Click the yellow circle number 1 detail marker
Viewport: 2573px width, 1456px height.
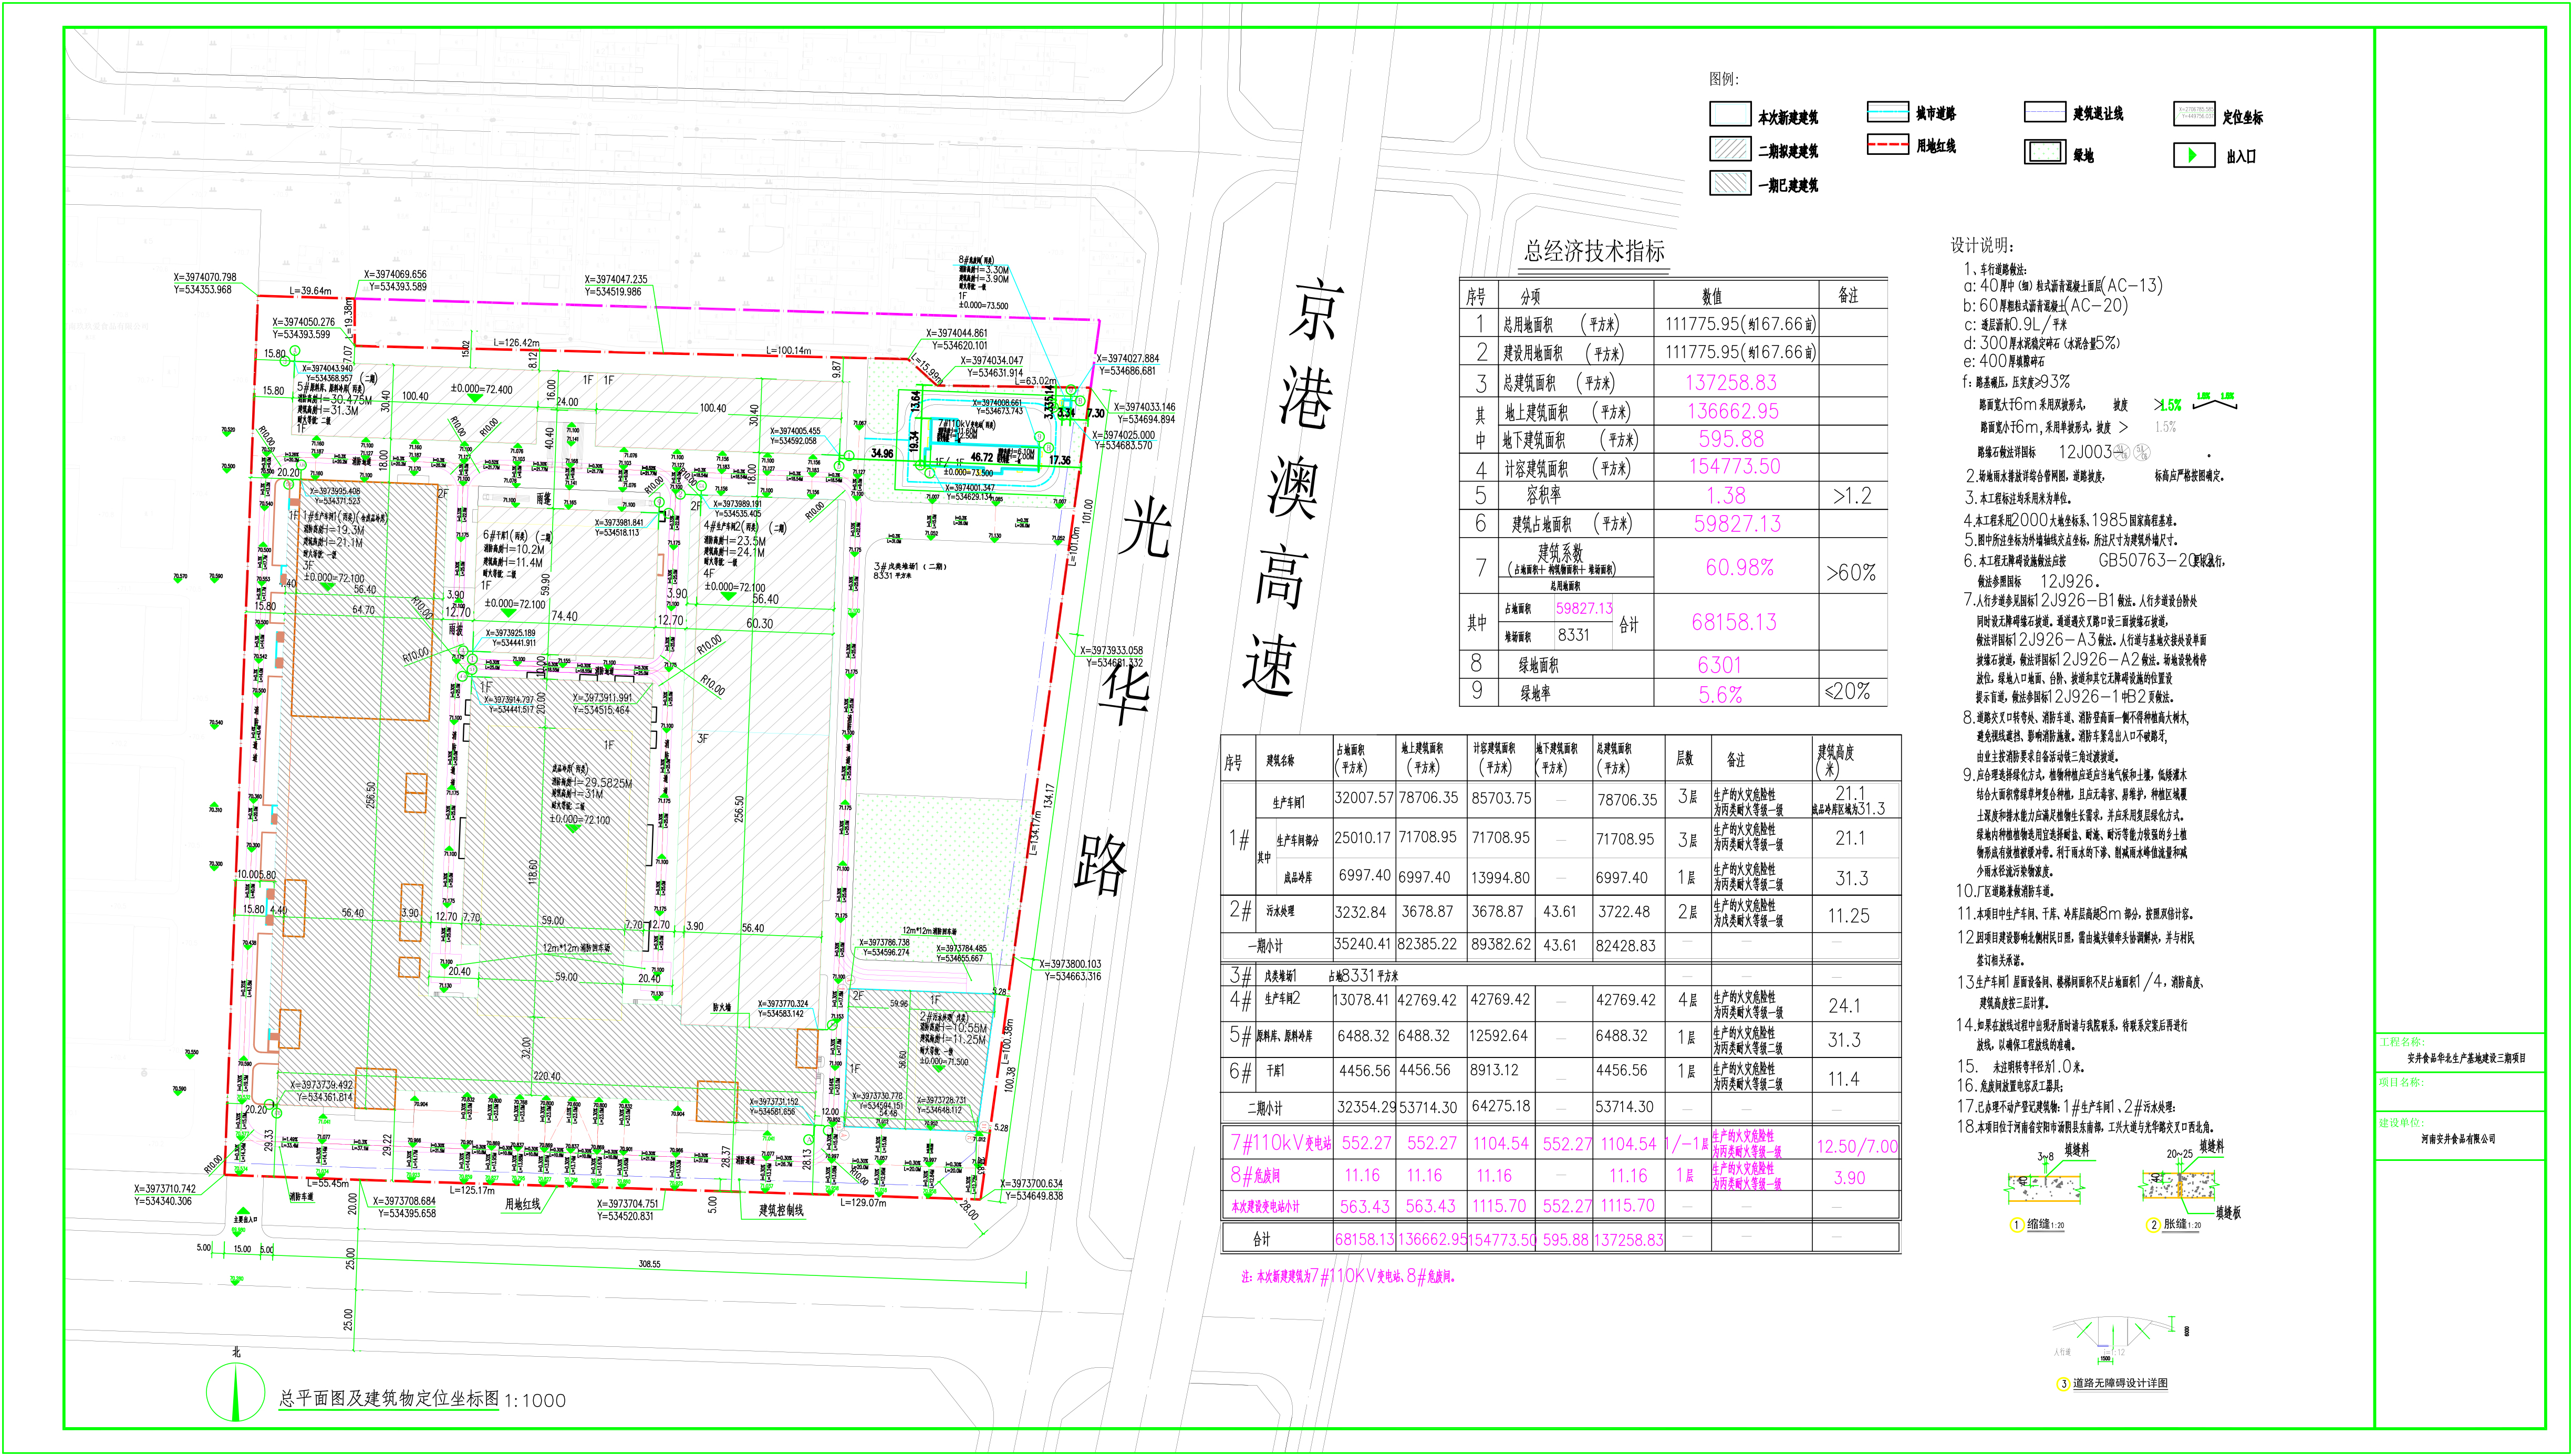tap(2017, 1225)
